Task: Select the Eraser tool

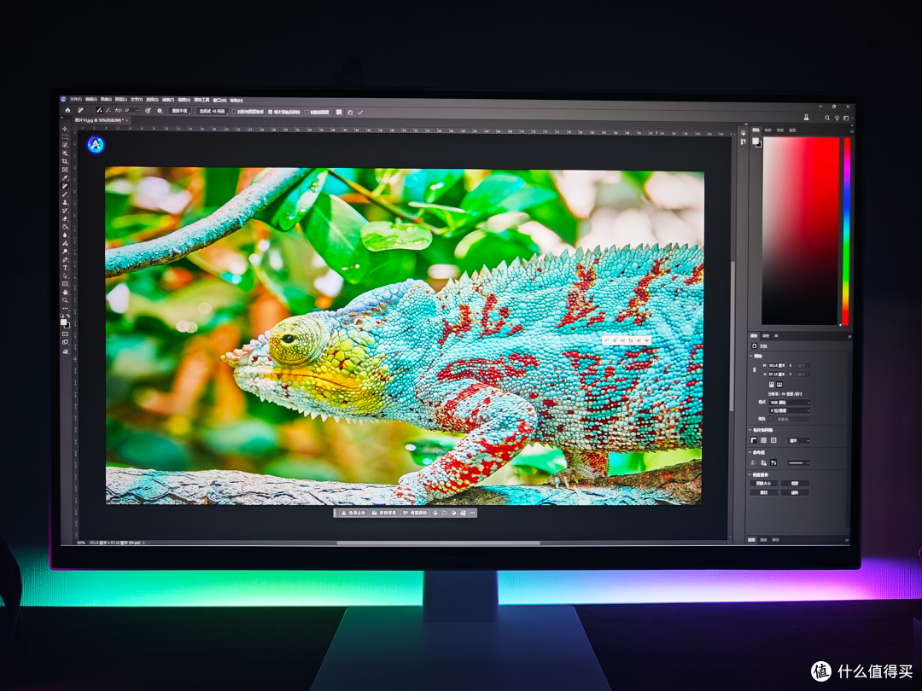Action: coord(65,218)
